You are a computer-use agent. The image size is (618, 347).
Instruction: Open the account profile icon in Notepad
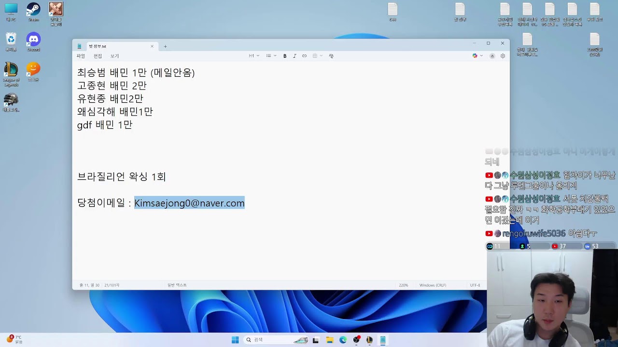pos(492,56)
